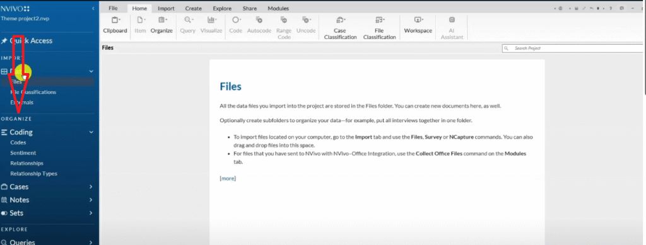The width and height of the screenshot is (646, 245).
Task: Click the Autocode ribbon button
Action: [259, 25]
